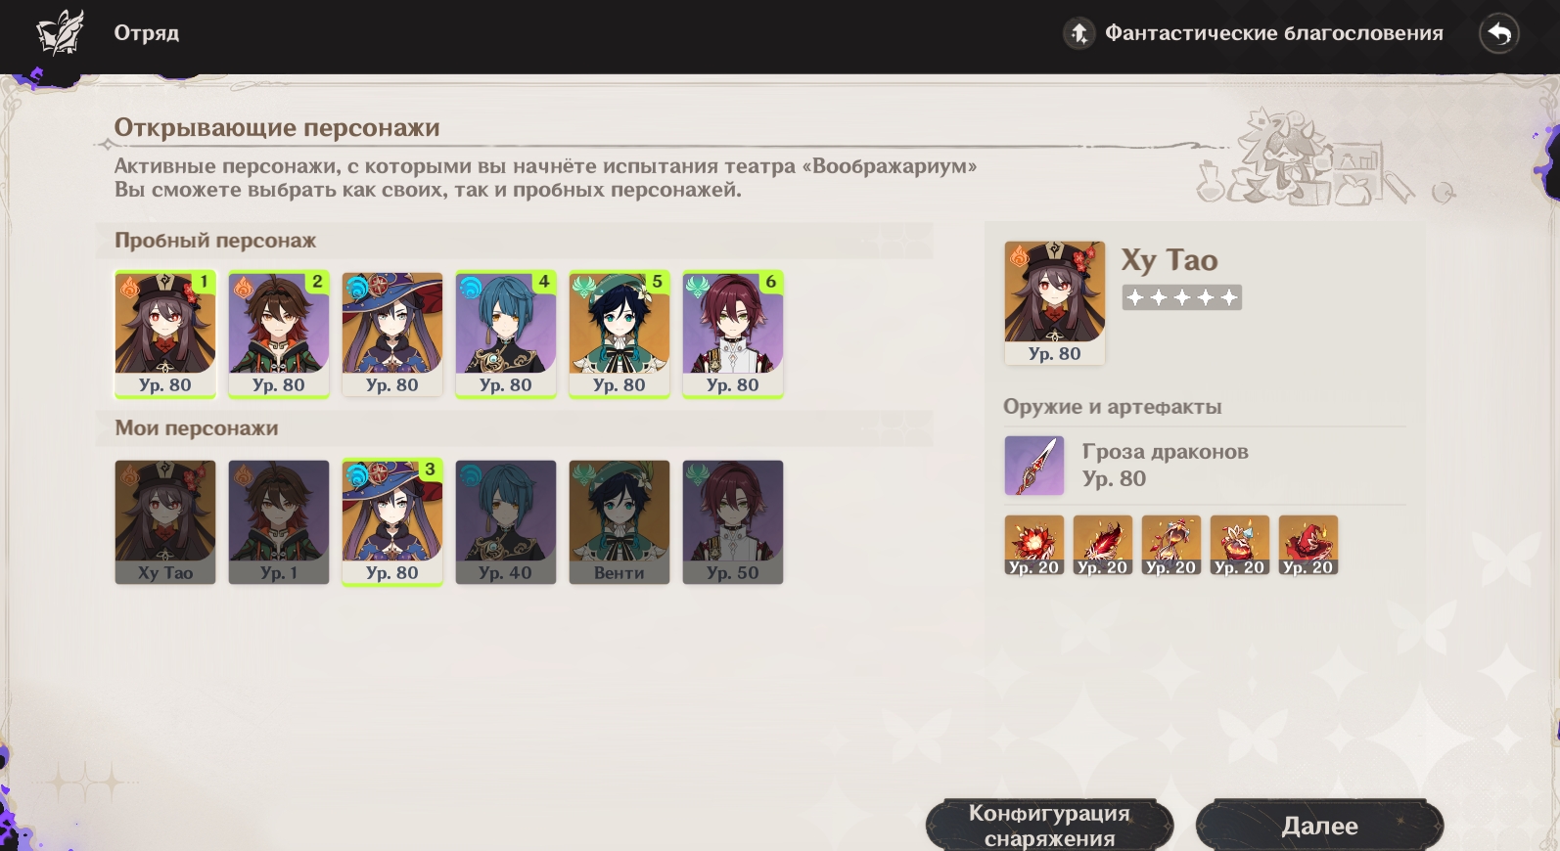Image resolution: width=1560 pixels, height=851 pixels.
Task: Click the Далее button
Action: pyautogui.click(x=1319, y=826)
